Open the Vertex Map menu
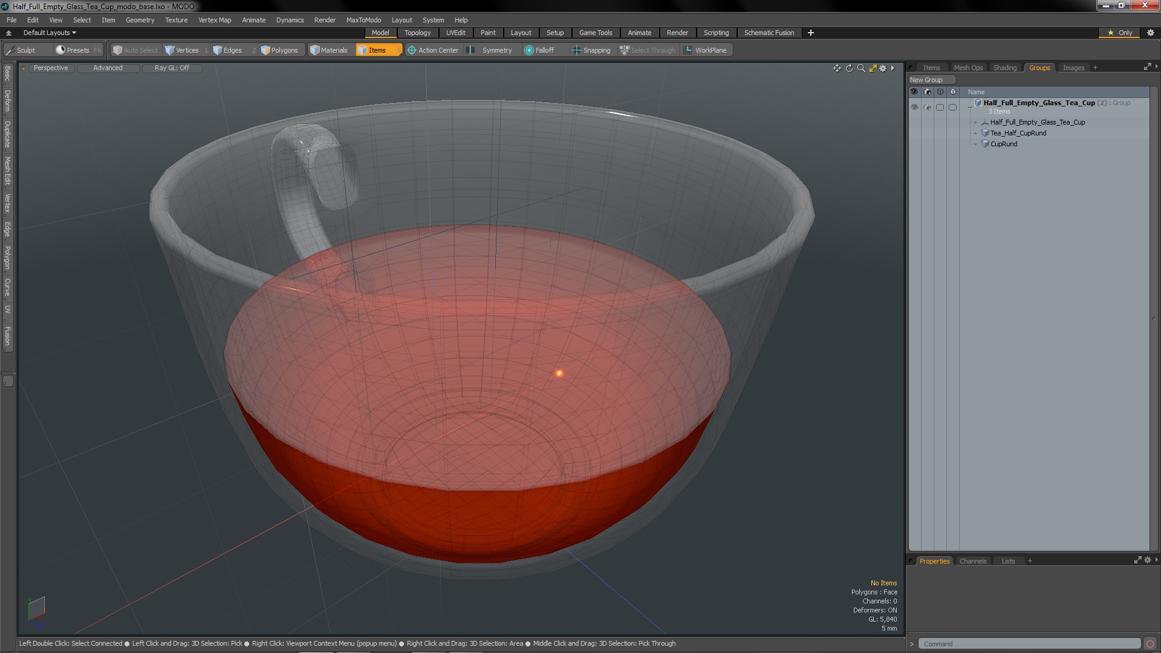This screenshot has height=653, width=1161. click(215, 20)
